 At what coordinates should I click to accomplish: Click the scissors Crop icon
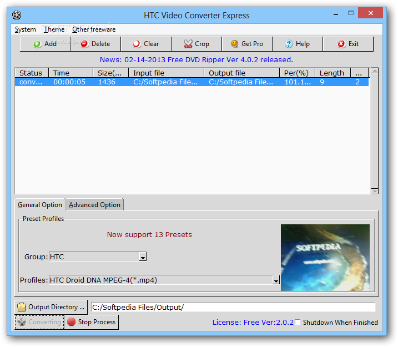tap(188, 44)
